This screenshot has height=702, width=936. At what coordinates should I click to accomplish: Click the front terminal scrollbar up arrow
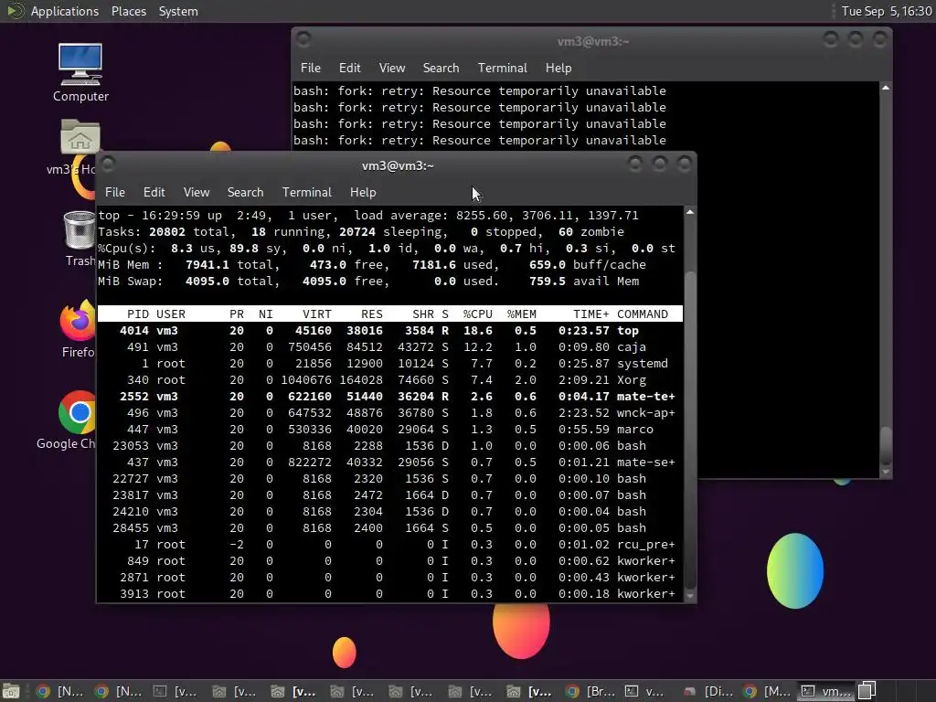pyautogui.click(x=690, y=212)
